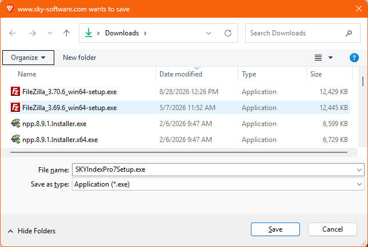
Task: Open the File name dropdown arrow
Action: pos(359,169)
